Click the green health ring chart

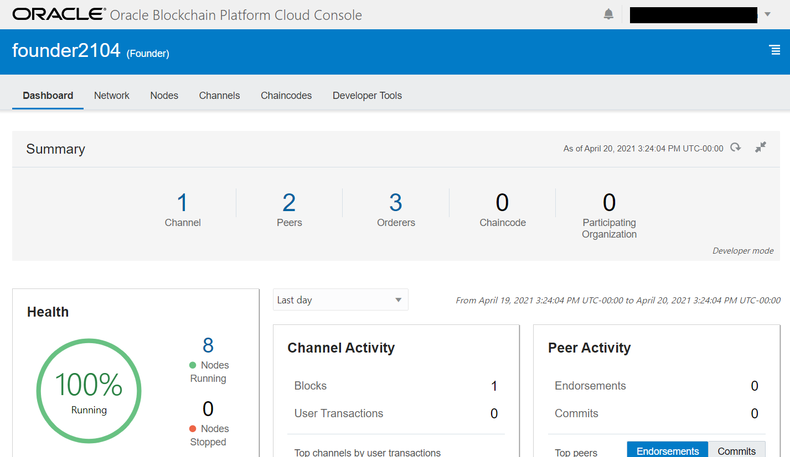[x=89, y=391]
